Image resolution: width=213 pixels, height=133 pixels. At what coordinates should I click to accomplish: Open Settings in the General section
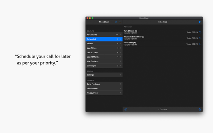pos(104,75)
